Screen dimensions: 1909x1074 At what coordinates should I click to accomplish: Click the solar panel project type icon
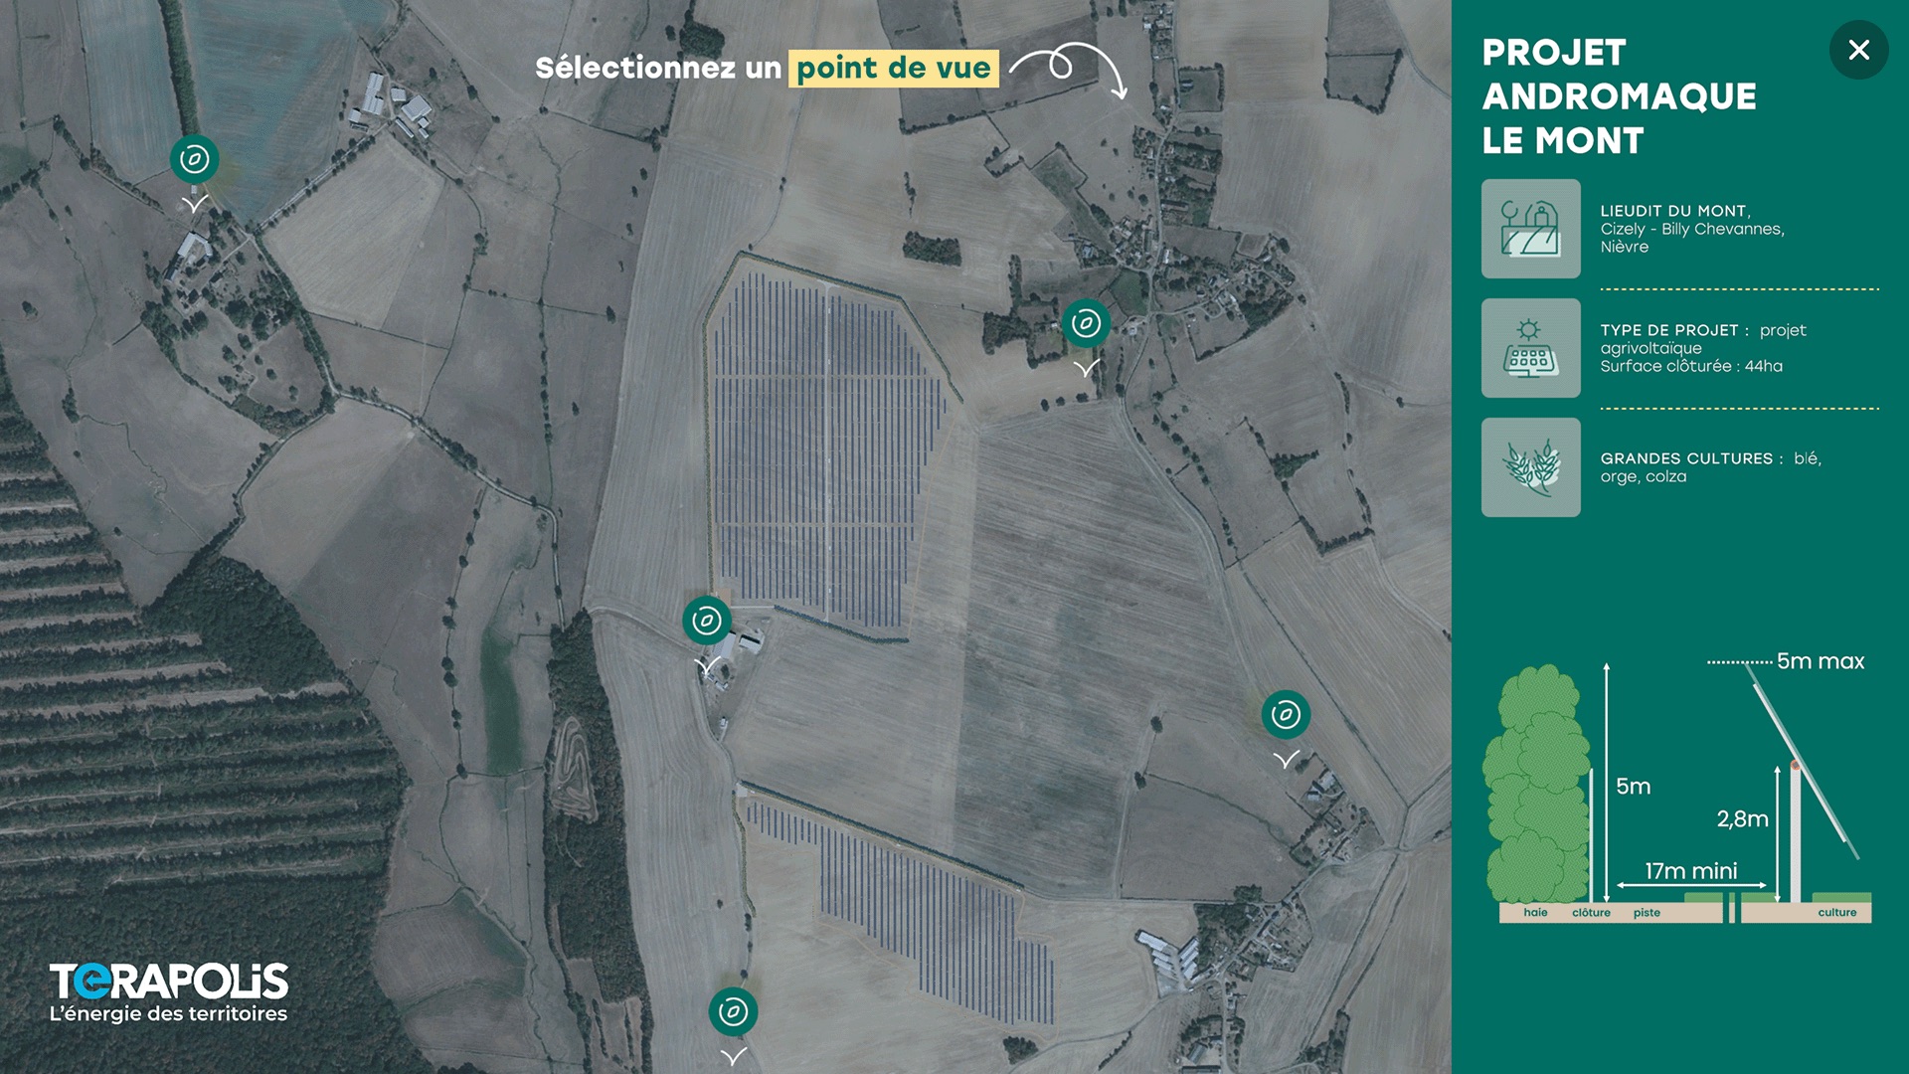(1530, 348)
